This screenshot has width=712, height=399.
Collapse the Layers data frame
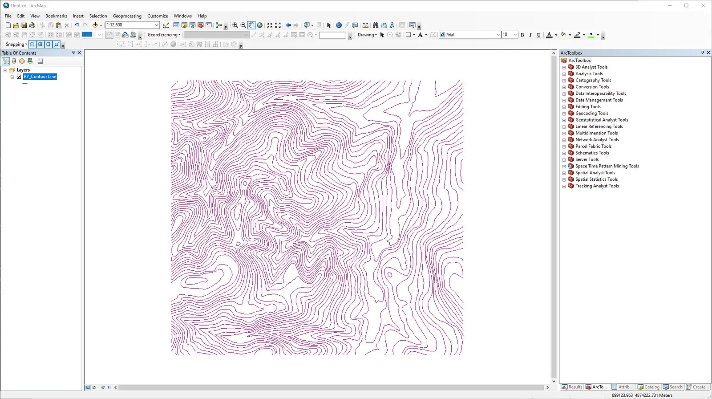point(5,70)
